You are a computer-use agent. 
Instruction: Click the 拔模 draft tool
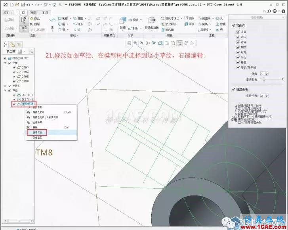(x=221, y=24)
